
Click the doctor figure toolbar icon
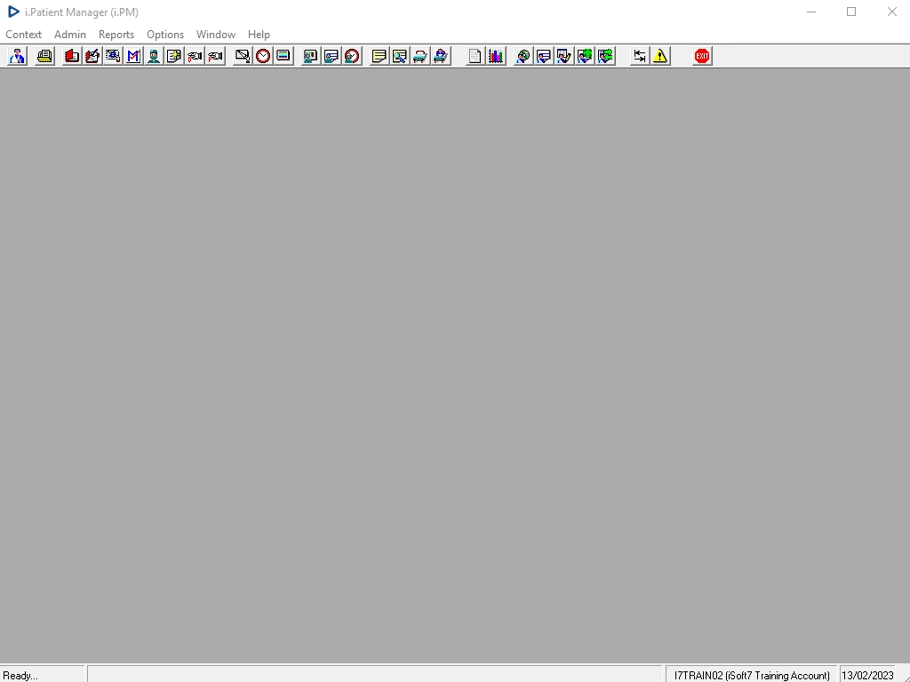(x=18, y=56)
